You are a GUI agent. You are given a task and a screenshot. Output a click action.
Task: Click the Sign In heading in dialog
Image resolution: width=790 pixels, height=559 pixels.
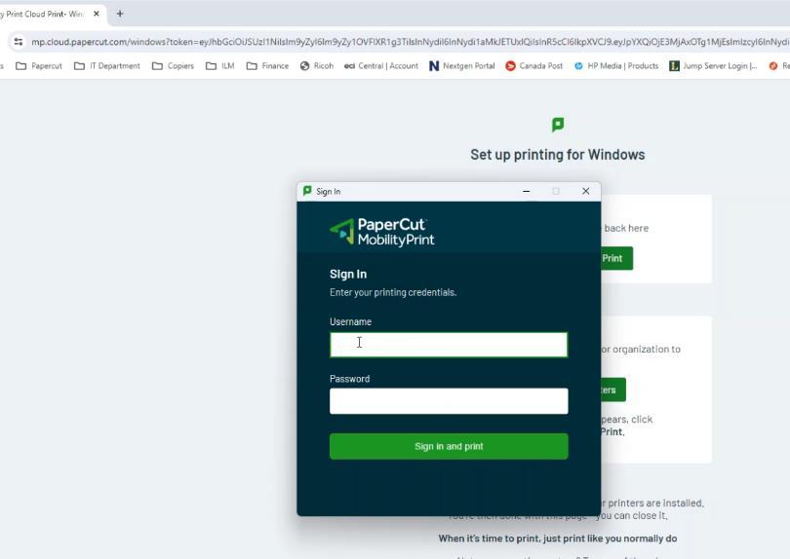click(x=348, y=275)
